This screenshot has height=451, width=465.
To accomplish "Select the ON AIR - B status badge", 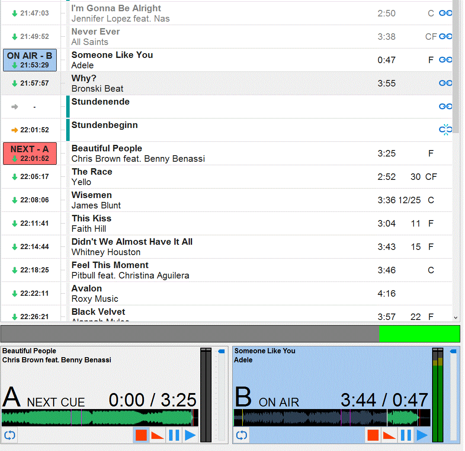I will click(x=30, y=60).
